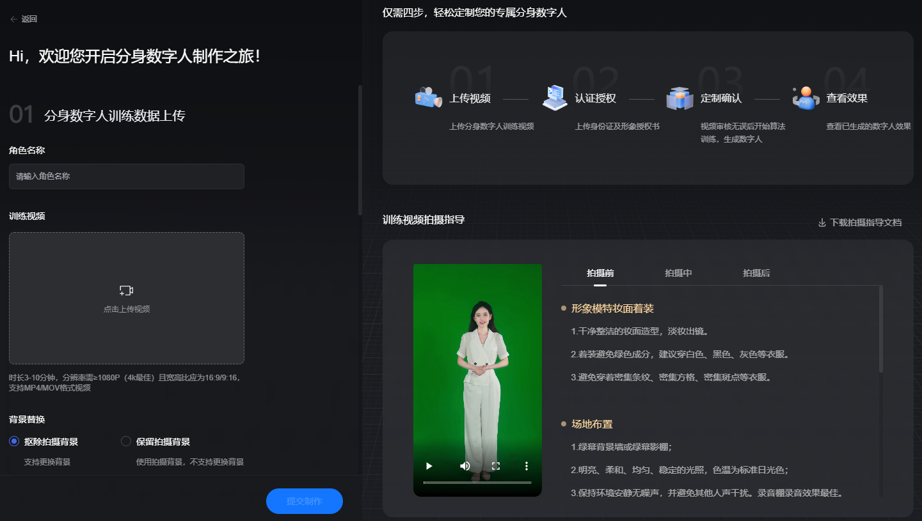922x521 pixels.
Task: Click the 训练视频拍摄指导 section title
Action: pos(424,220)
